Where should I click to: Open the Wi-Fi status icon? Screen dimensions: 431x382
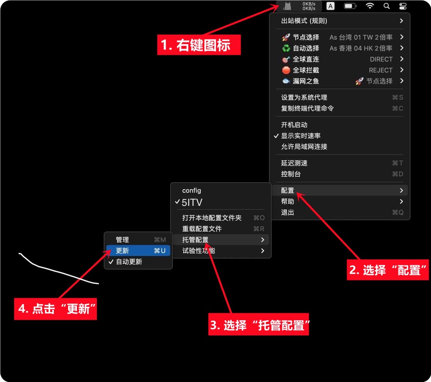click(x=370, y=6)
